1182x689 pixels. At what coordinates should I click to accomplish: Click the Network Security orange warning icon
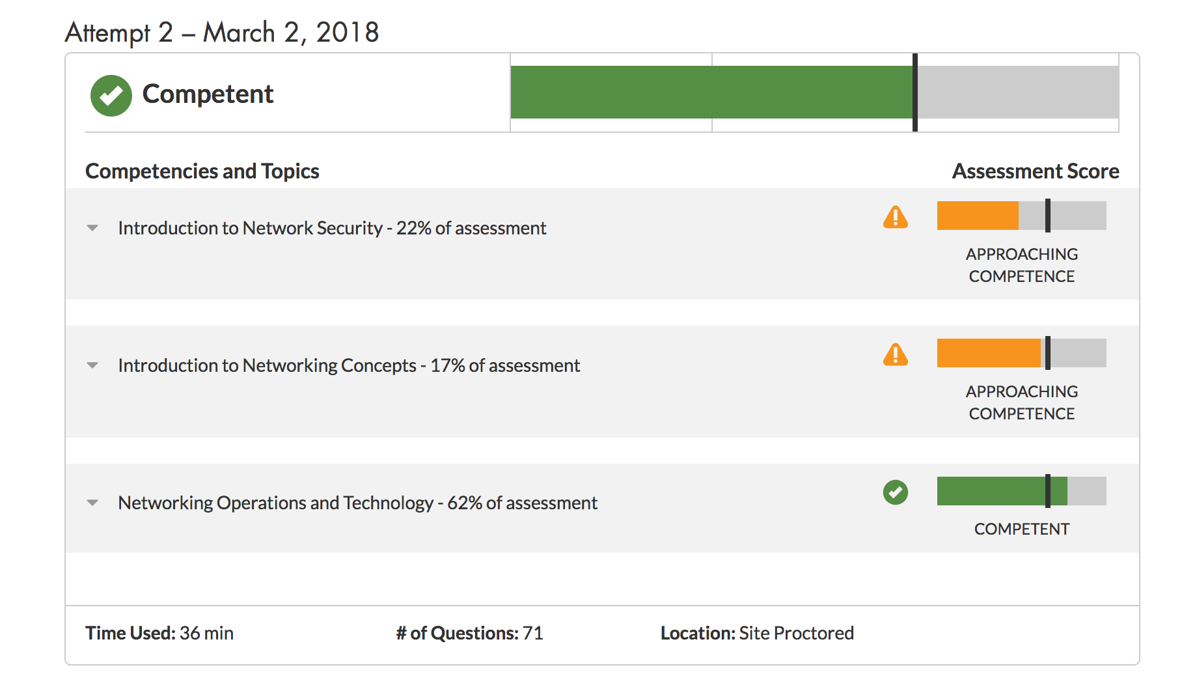pos(896,217)
